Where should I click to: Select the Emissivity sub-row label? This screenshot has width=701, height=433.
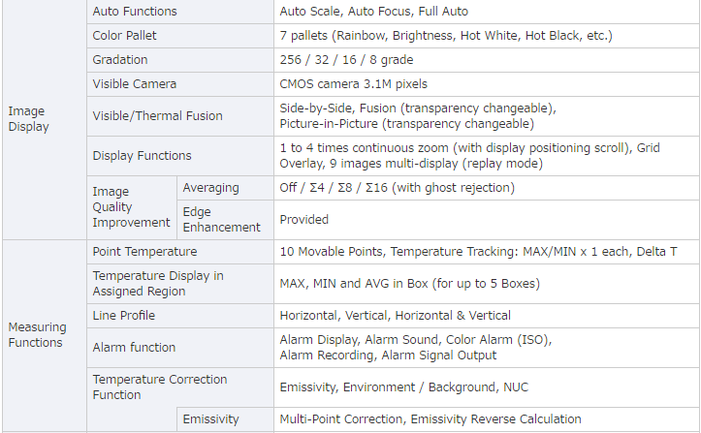tap(210, 419)
